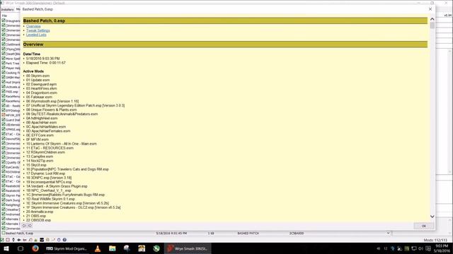Click the scroll-up arrow of the report scrollbar

tap(432, 19)
